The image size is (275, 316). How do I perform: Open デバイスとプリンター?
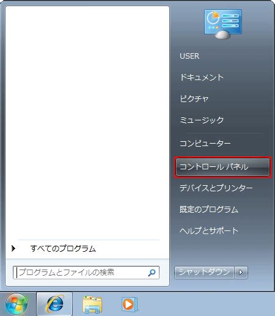(x=216, y=188)
